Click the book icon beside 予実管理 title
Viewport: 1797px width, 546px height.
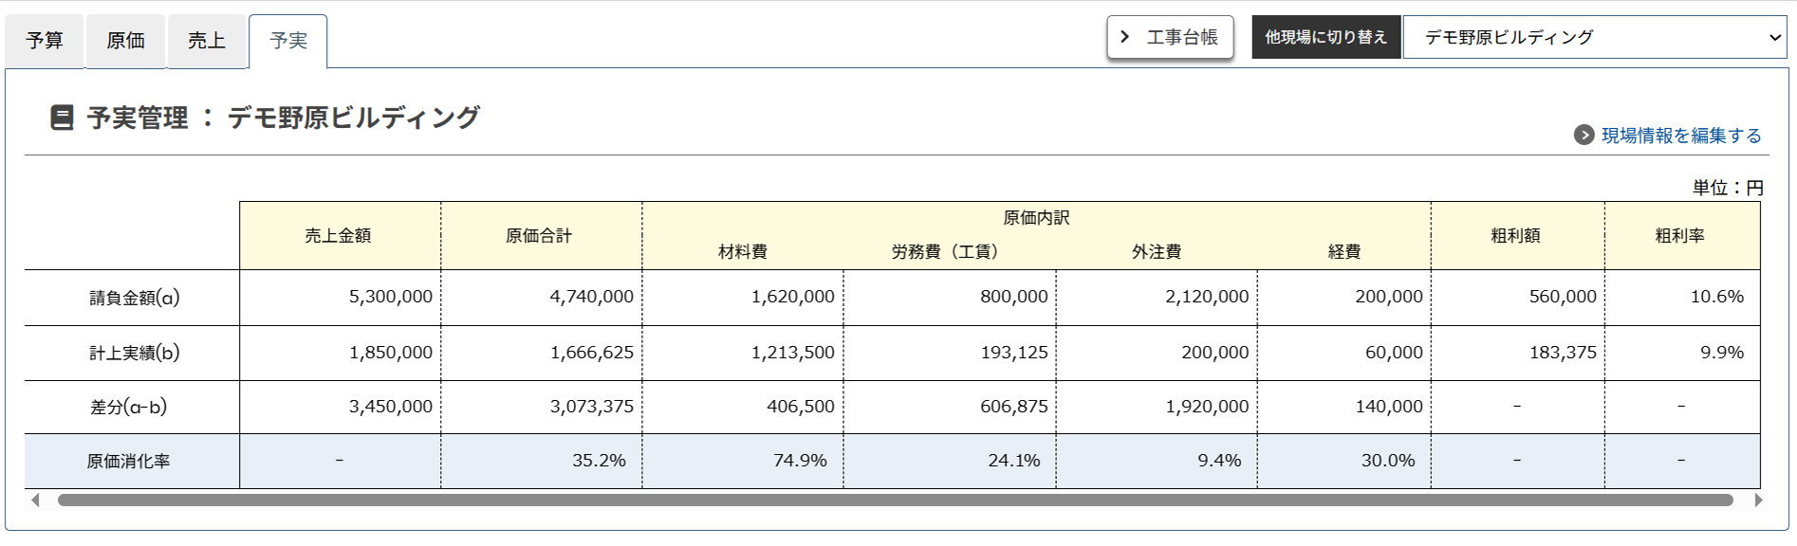[x=62, y=118]
